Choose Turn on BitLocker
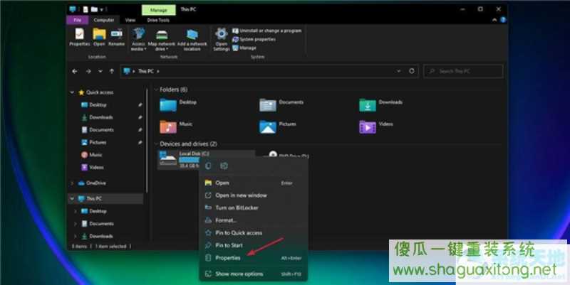 pos(253,208)
